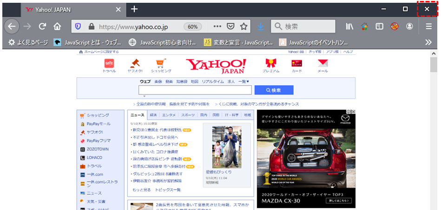Open the Library books icon

349,26
